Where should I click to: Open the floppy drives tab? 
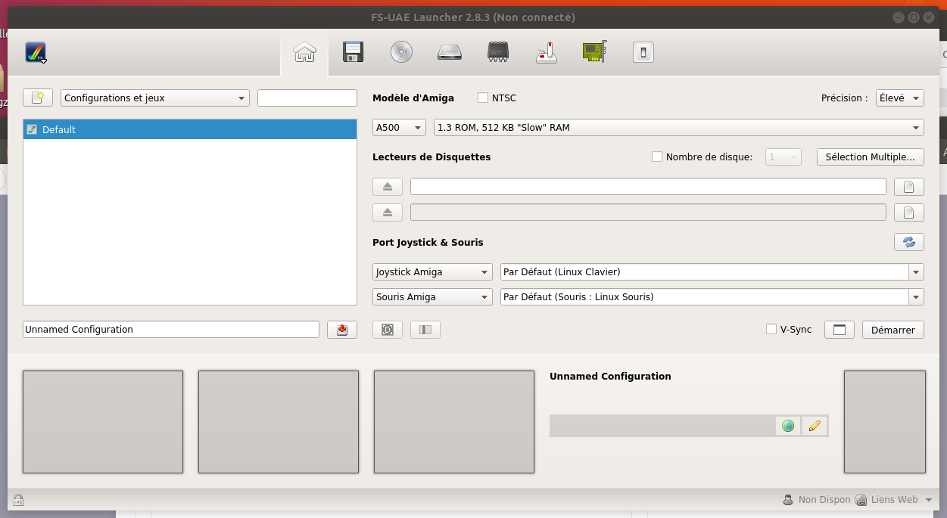click(x=354, y=52)
